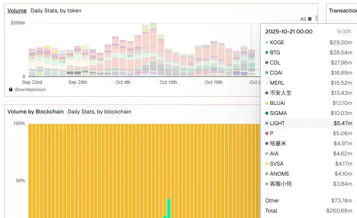Image resolution: width=357 pixels, height=218 pixels.
Task: Click the pandajackson author avatar icon
Action: tap(10, 89)
